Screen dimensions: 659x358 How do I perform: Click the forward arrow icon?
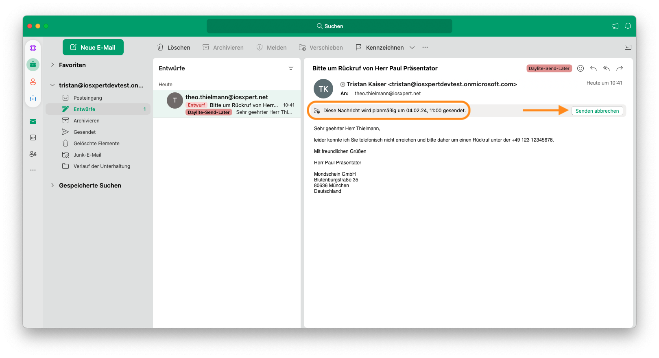pos(620,68)
